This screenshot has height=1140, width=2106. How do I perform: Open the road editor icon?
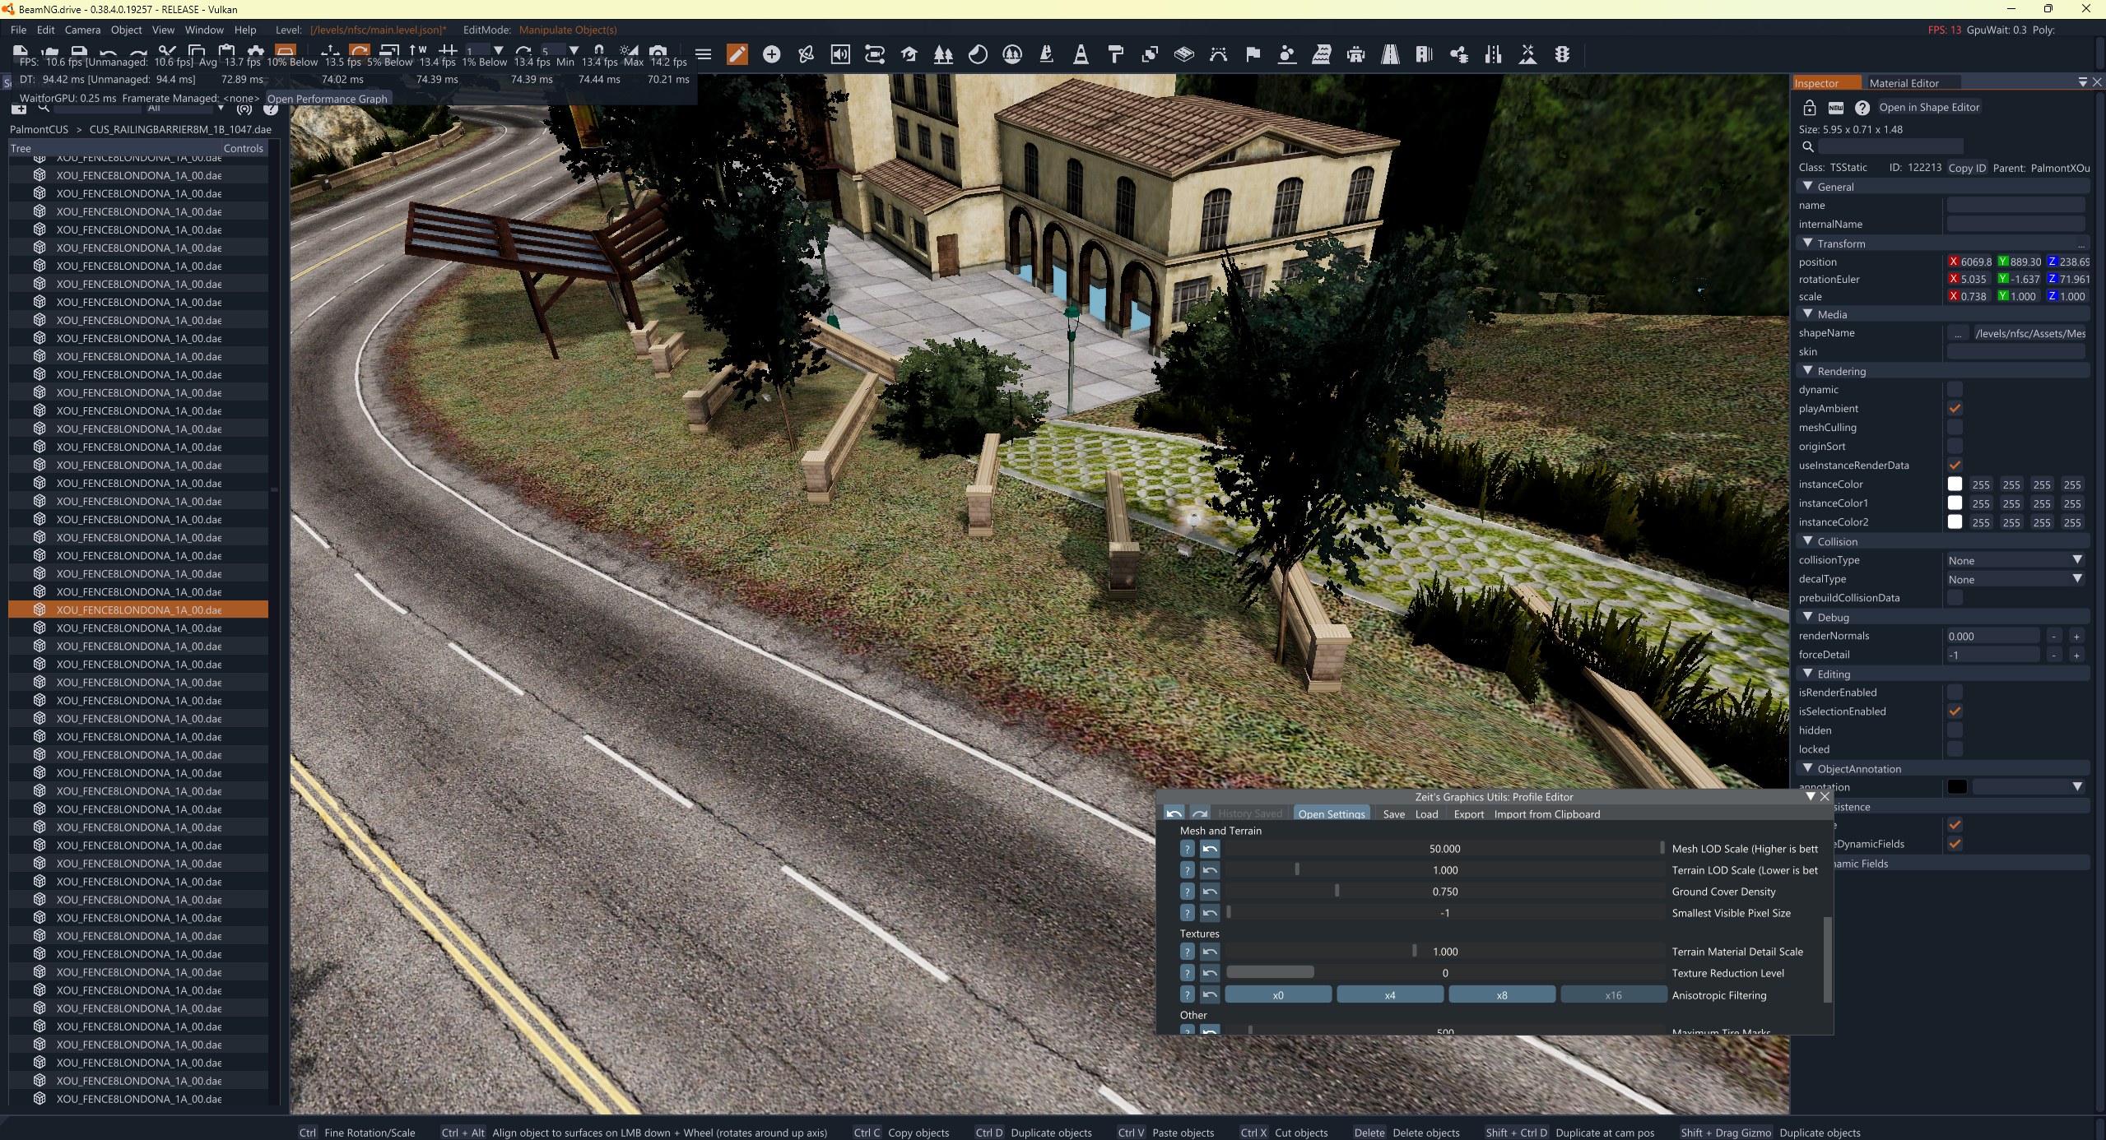pos(1390,55)
